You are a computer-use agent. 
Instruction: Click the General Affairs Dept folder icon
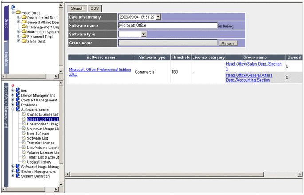click(x=24, y=22)
